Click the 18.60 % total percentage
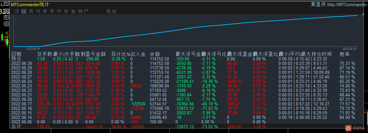 (119, 127)
